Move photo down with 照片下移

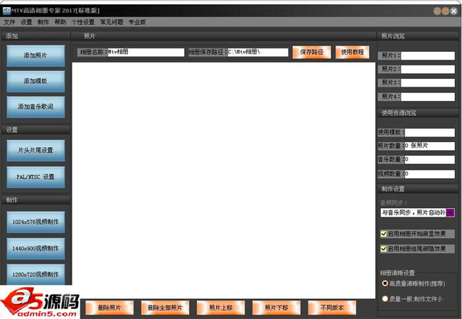(x=276, y=308)
